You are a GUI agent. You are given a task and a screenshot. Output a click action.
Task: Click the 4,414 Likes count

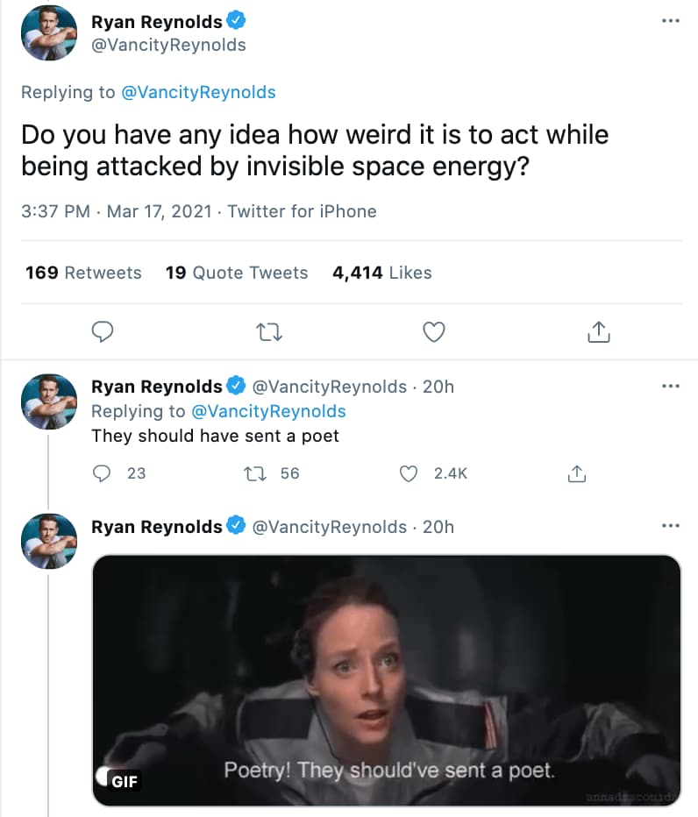[x=382, y=273]
